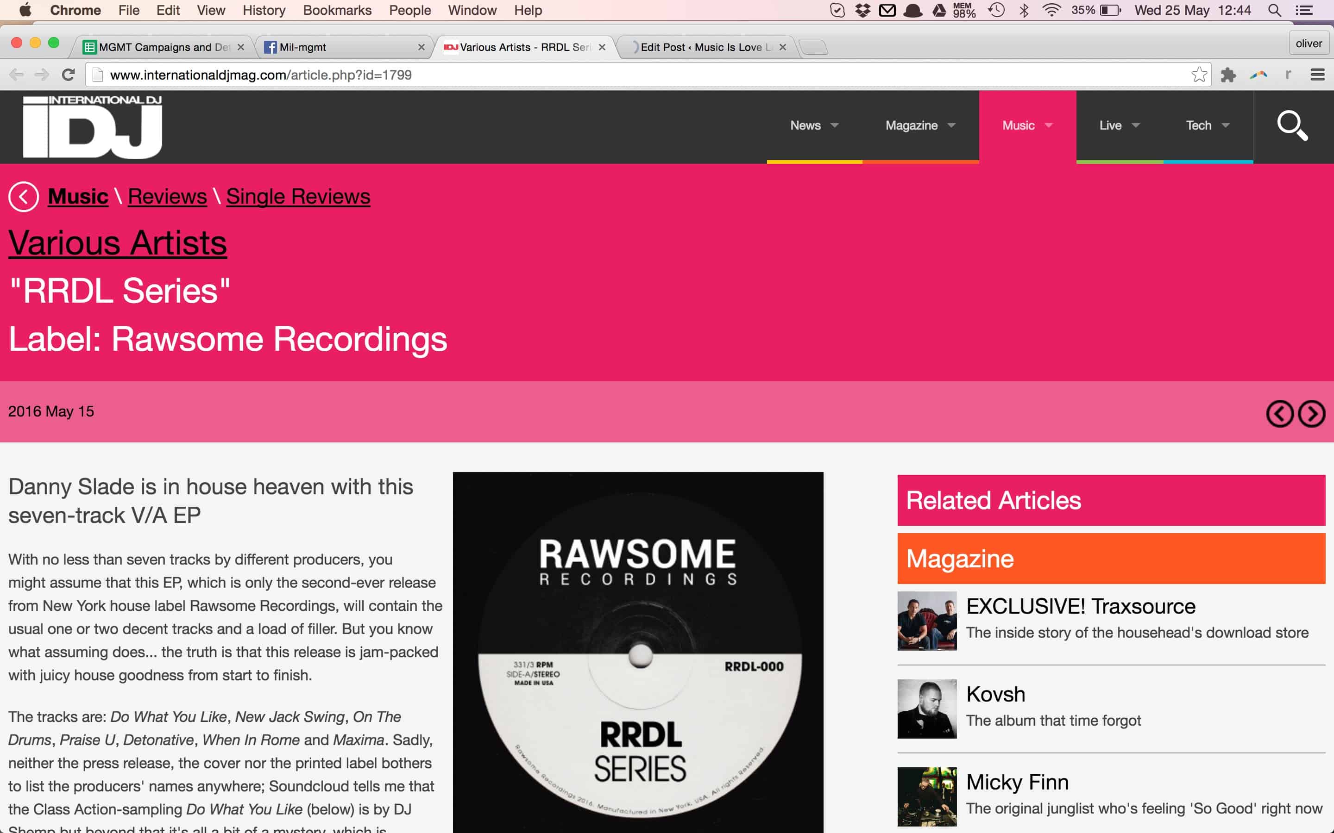1334x833 pixels.
Task: Follow the Reviews breadcrumb link
Action: click(167, 197)
